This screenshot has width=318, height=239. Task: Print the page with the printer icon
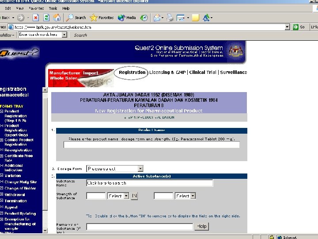[170, 18]
